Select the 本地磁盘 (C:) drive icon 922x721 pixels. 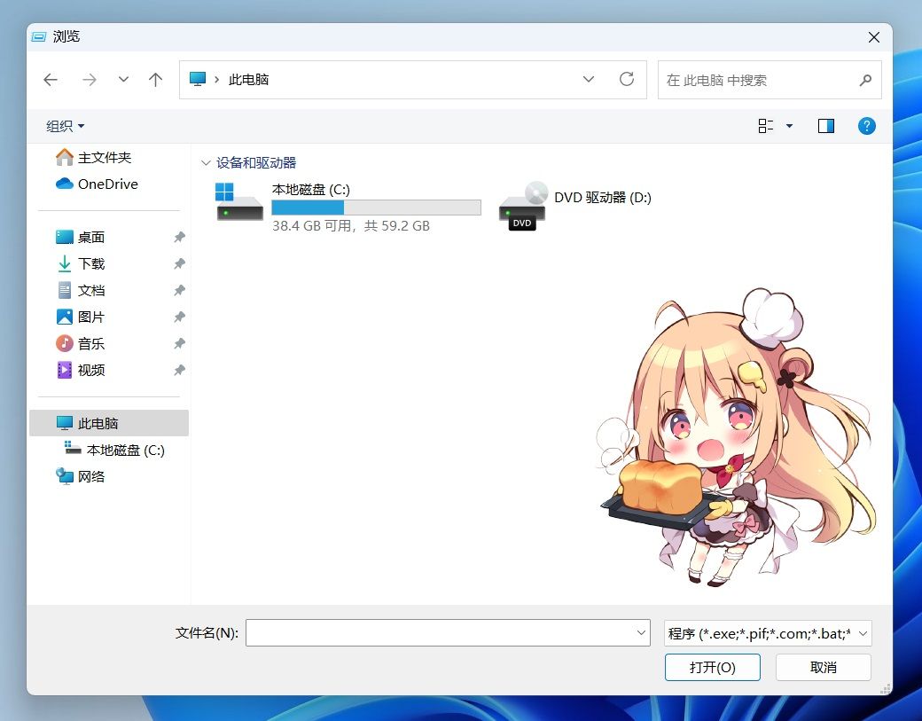point(239,201)
